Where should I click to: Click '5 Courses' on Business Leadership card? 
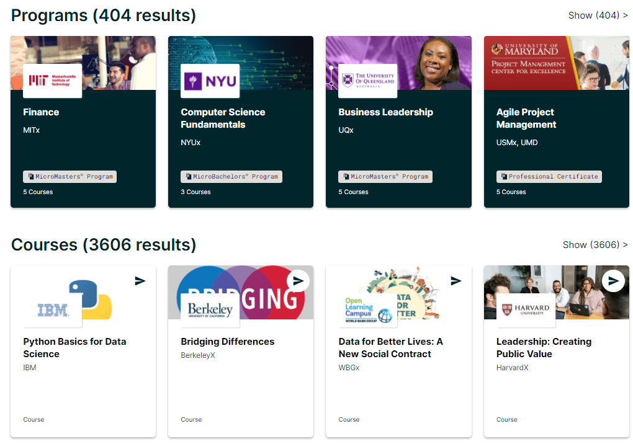[x=353, y=192]
